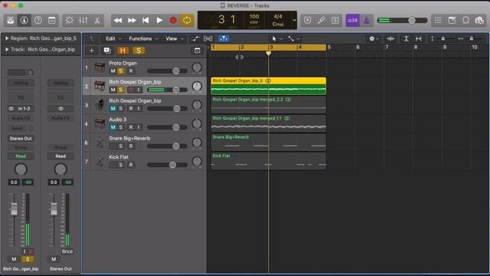Mute the Stereo Out channel strip
The width and height of the screenshot is (490, 276).
click(x=54, y=259)
